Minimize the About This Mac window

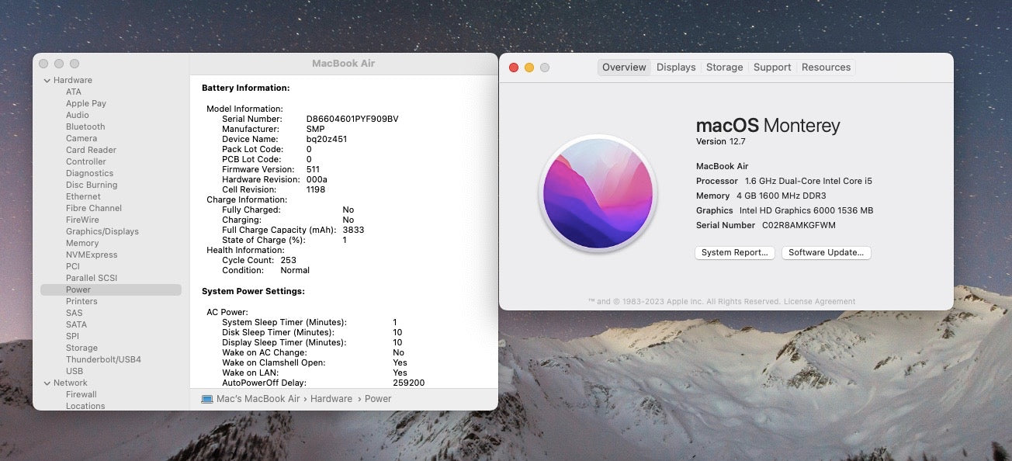pos(529,68)
